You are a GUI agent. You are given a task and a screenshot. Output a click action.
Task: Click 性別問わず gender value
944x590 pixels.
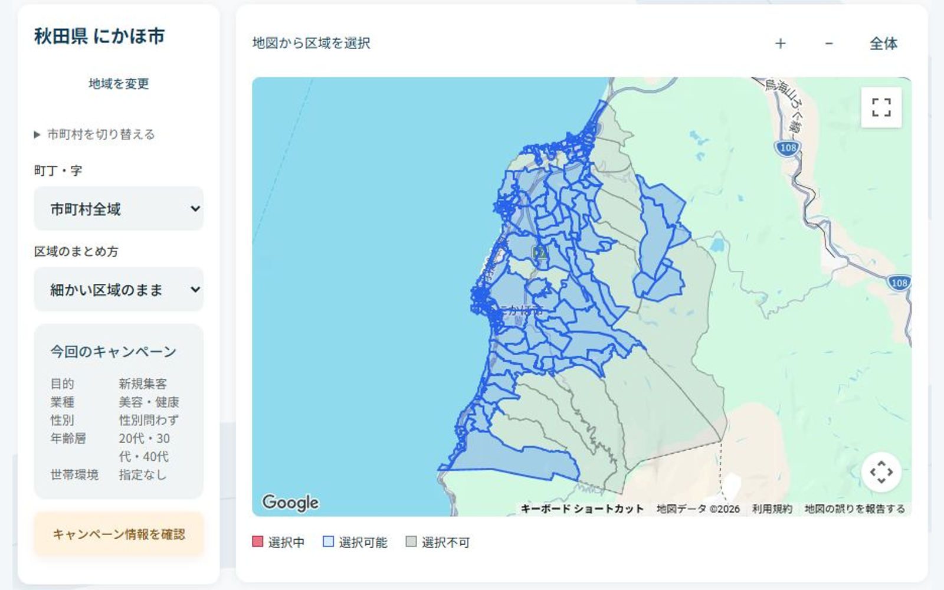[x=149, y=420]
